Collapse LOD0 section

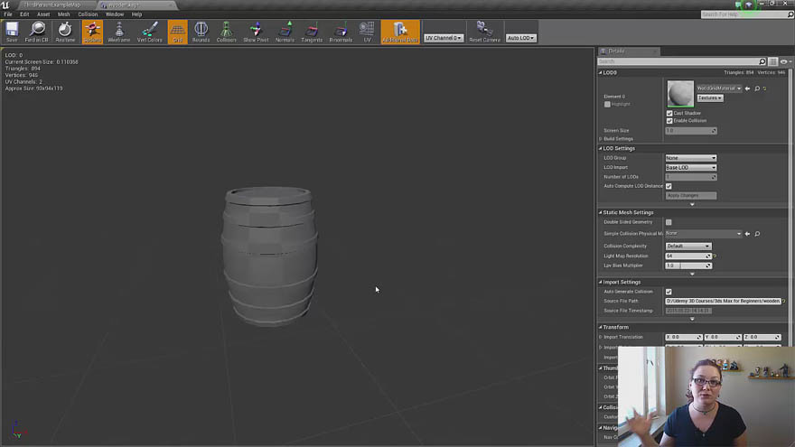point(600,72)
